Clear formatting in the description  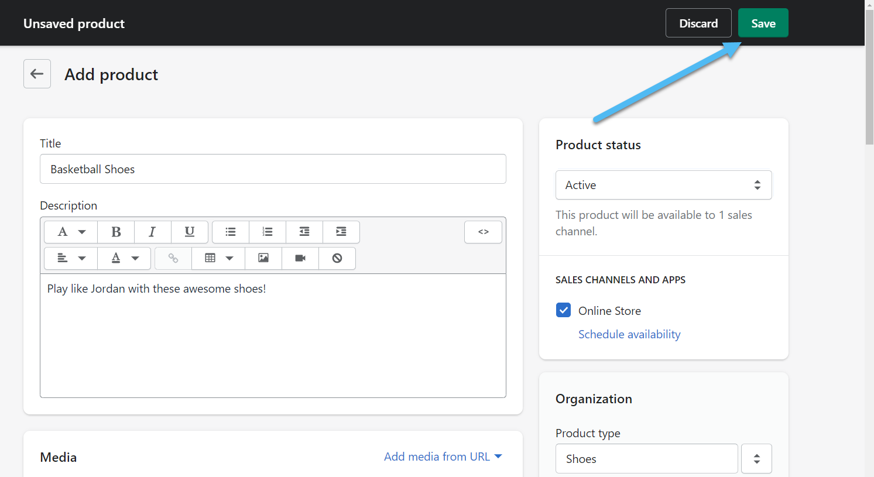coord(337,258)
